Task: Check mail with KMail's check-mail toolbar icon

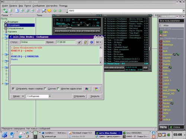Action: point(5,11)
